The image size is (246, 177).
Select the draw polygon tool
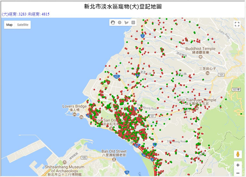126,22
